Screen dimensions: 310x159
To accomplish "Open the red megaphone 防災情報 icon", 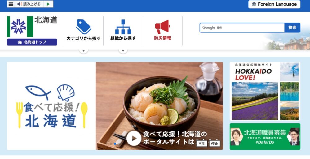I will [162, 27].
